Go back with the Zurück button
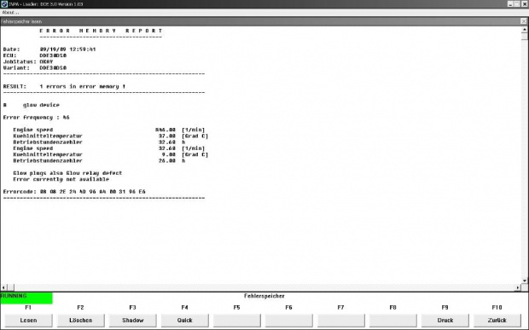Image resolution: width=529 pixels, height=330 pixels. point(497,321)
